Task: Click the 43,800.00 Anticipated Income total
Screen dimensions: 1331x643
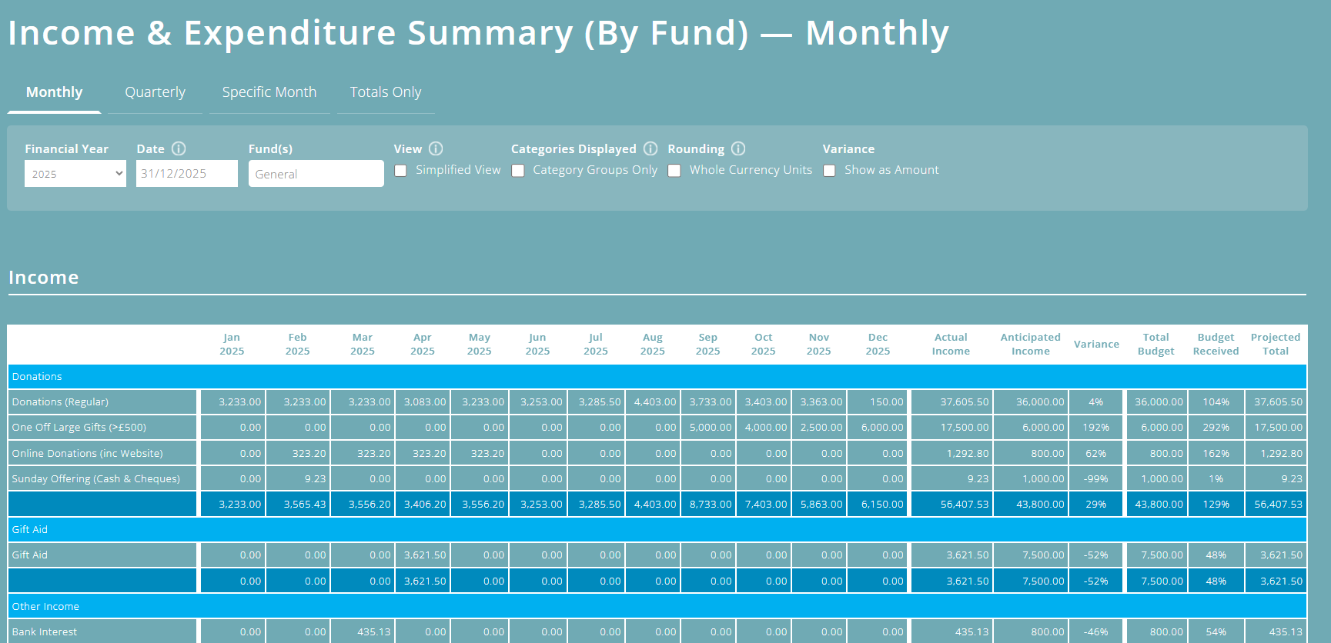Action: coord(1032,505)
